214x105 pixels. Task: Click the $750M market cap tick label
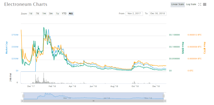[15, 35]
